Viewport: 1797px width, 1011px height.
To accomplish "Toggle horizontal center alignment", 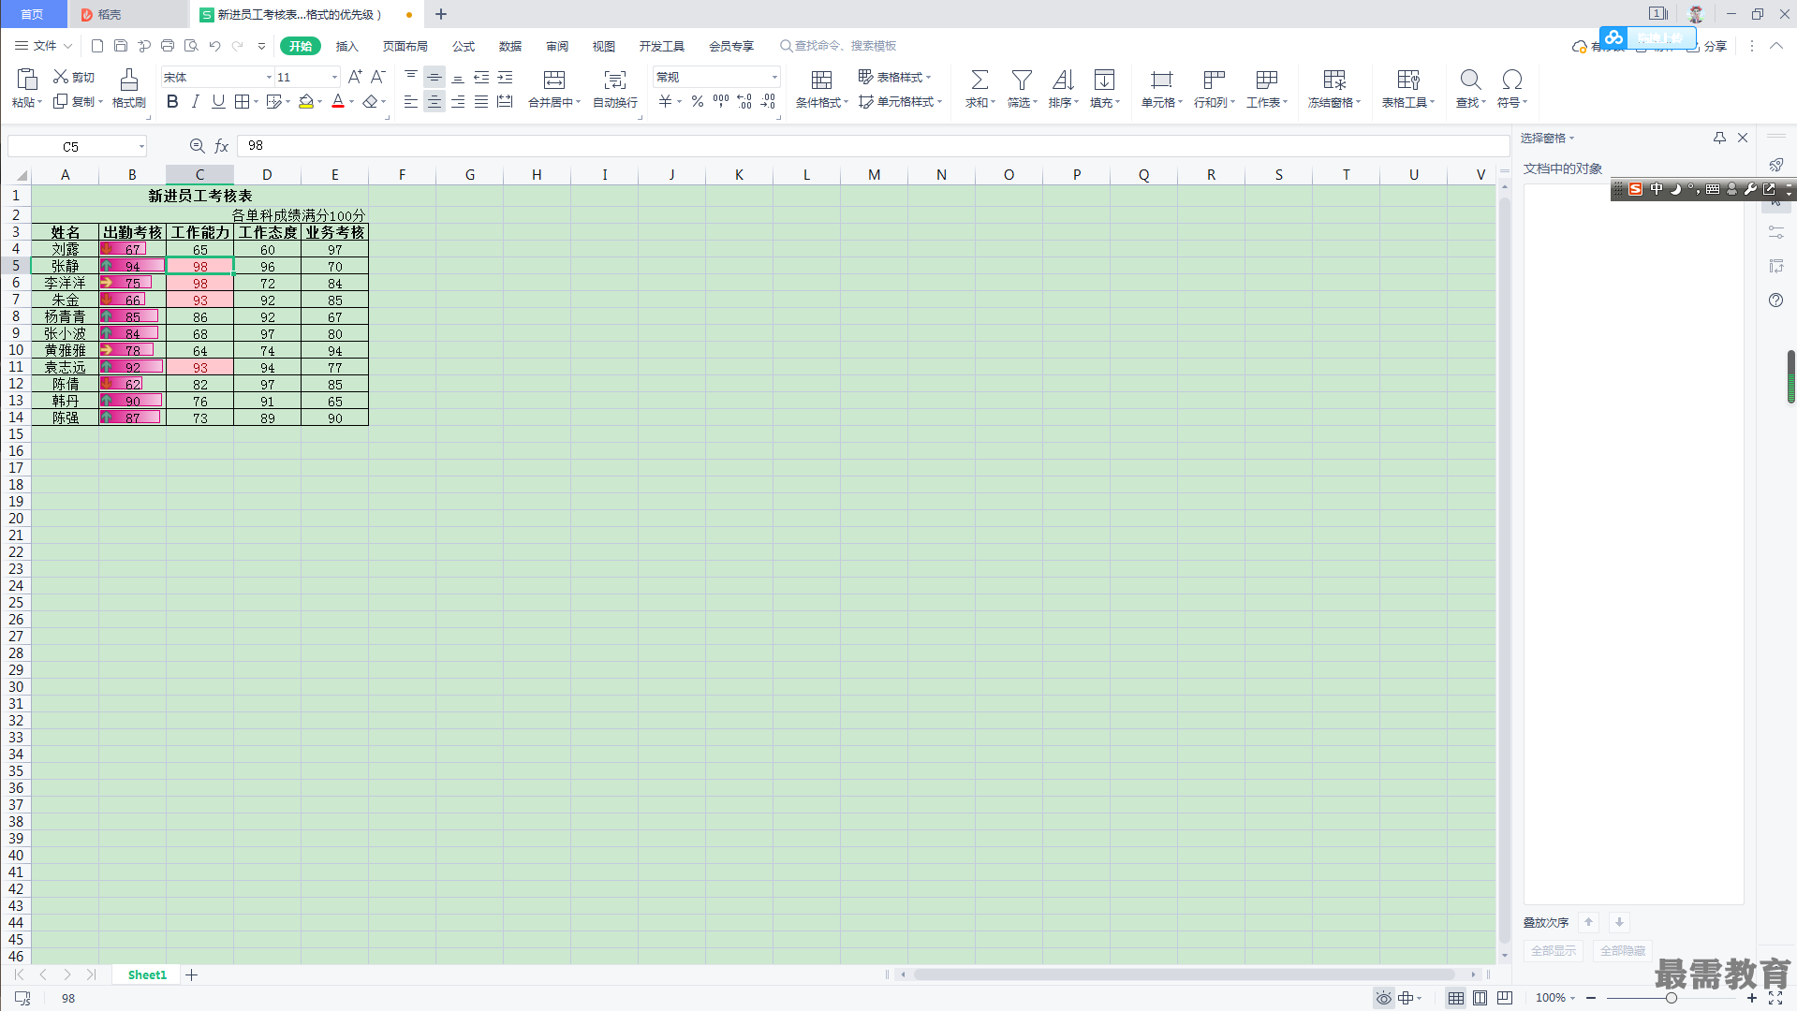I will click(435, 101).
